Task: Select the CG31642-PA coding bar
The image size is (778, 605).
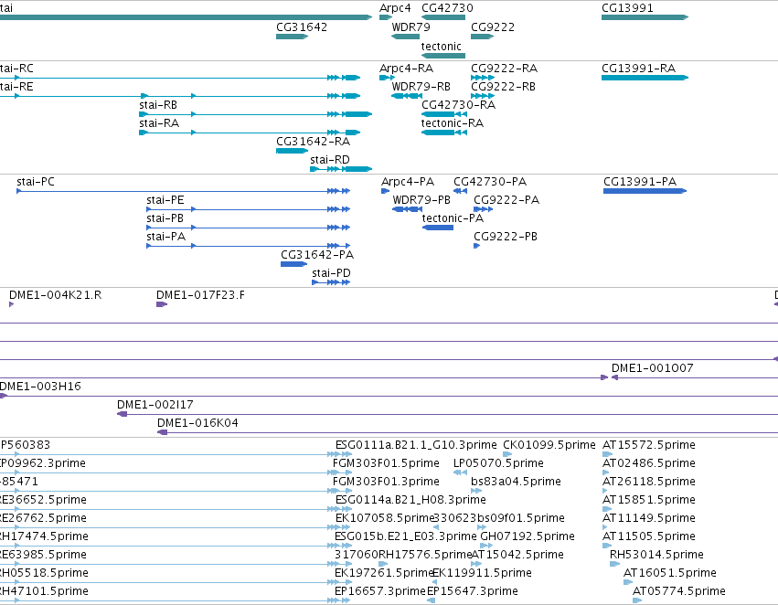Action: 293,264
